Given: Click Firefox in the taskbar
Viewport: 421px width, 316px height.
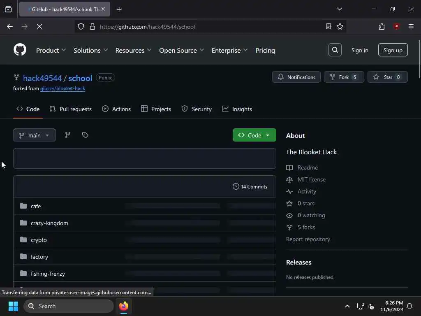Looking at the screenshot, I should coord(124,306).
